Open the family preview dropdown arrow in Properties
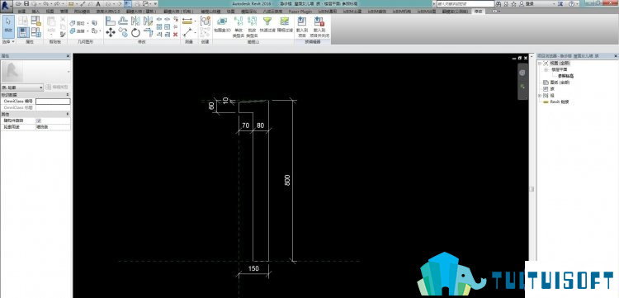This screenshot has width=619, height=298. (x=69, y=72)
